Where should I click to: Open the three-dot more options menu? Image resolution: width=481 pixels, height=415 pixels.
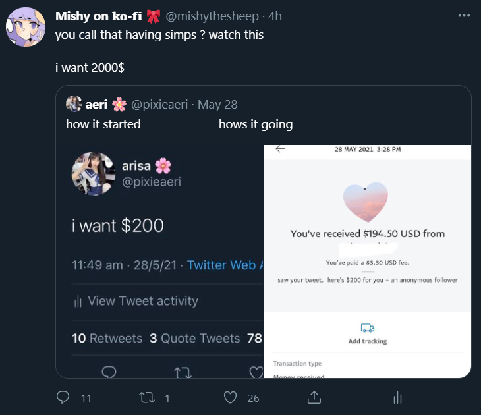tap(464, 16)
